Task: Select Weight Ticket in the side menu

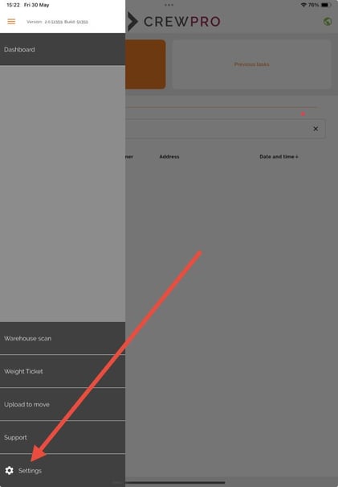Action: (x=63, y=371)
